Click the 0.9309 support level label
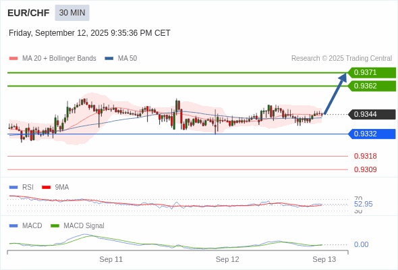This screenshot has height=270, width=398. point(365,169)
